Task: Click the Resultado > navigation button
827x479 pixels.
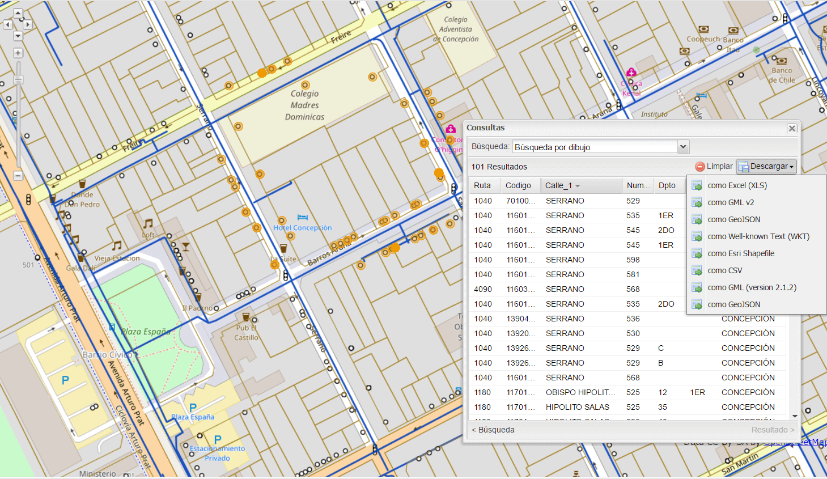Action: click(x=773, y=430)
